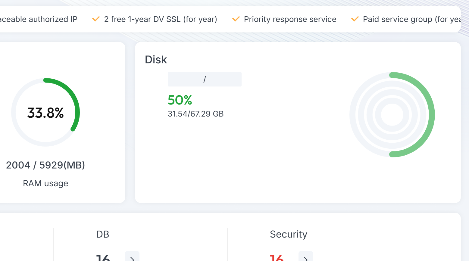Select the "/" disk mount tab
Image resolution: width=469 pixels, height=261 pixels.
tap(205, 79)
